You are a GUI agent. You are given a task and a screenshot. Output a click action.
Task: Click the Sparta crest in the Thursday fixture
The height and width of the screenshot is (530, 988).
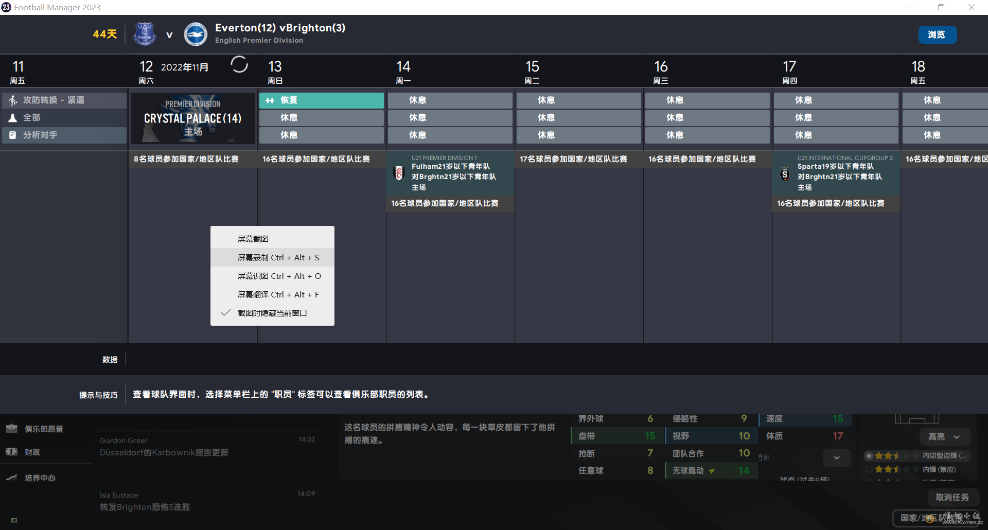(785, 174)
